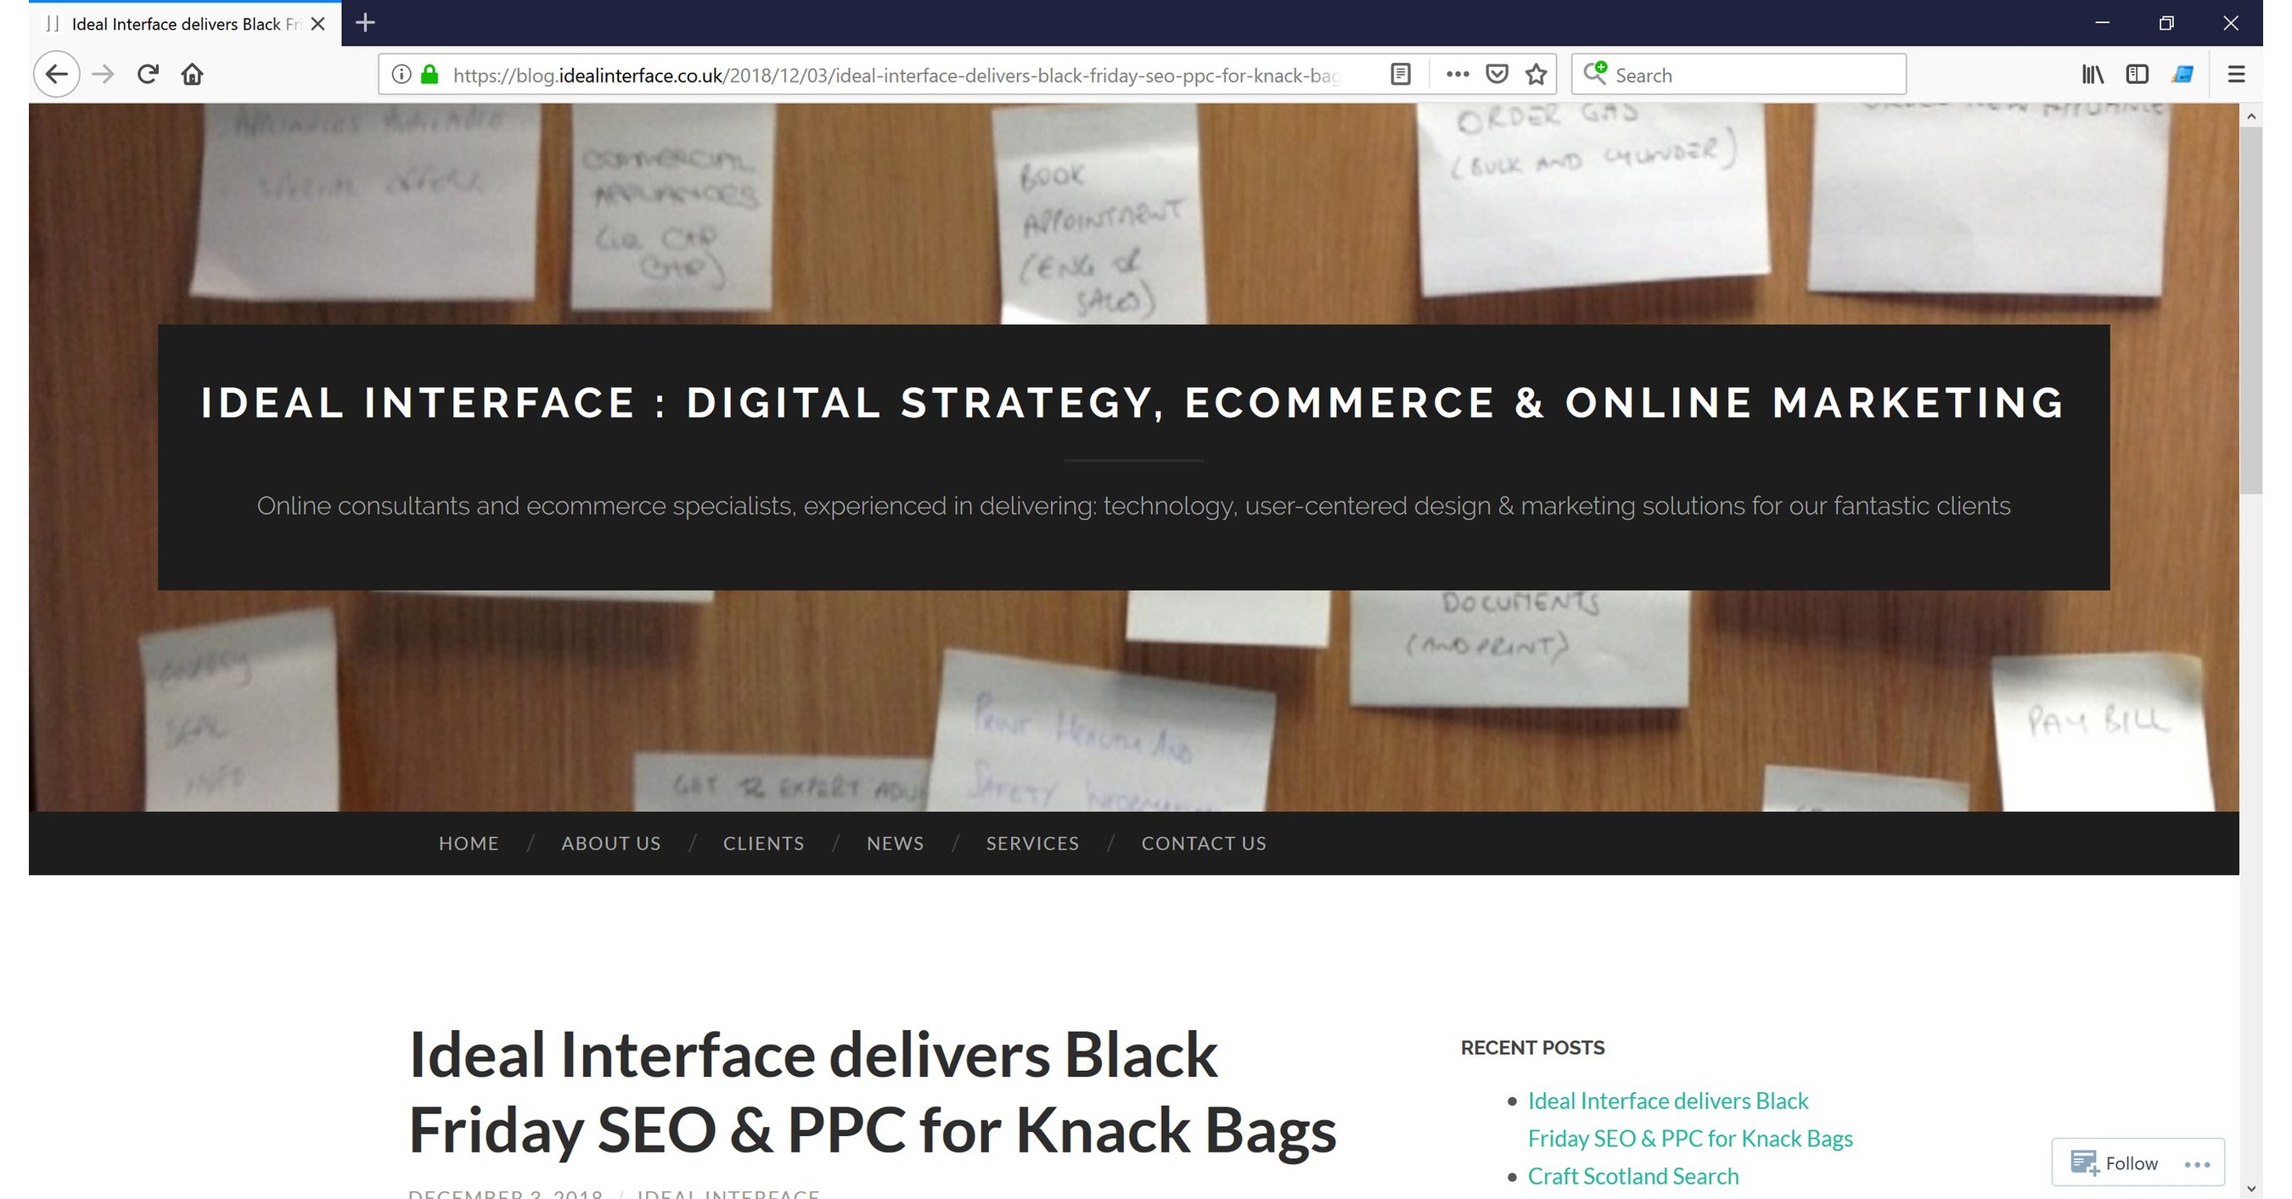Open the CONTACT US page
The width and height of the screenshot is (2292, 1199).
1203,843
